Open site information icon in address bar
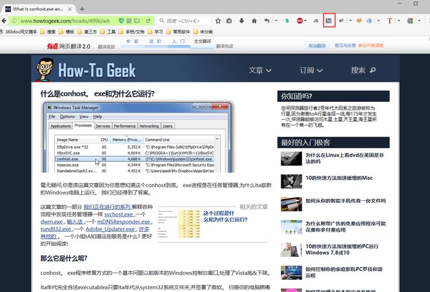 click(14, 21)
